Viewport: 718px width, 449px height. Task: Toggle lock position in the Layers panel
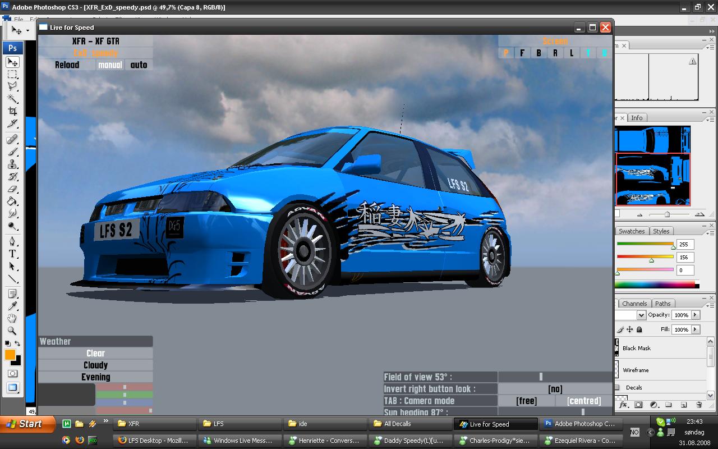point(630,329)
